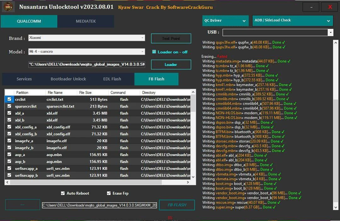Click partition list vertical scrollbar thumb

193,103
